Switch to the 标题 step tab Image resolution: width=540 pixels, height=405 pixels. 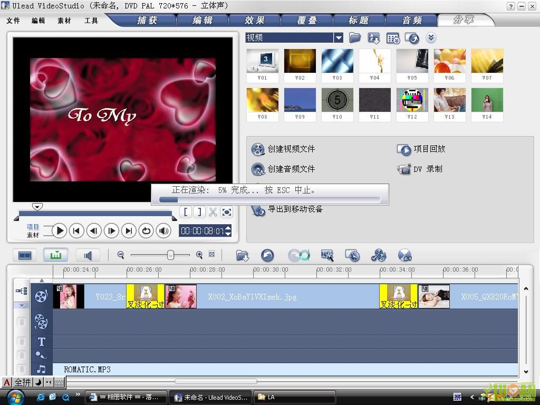[x=359, y=21]
